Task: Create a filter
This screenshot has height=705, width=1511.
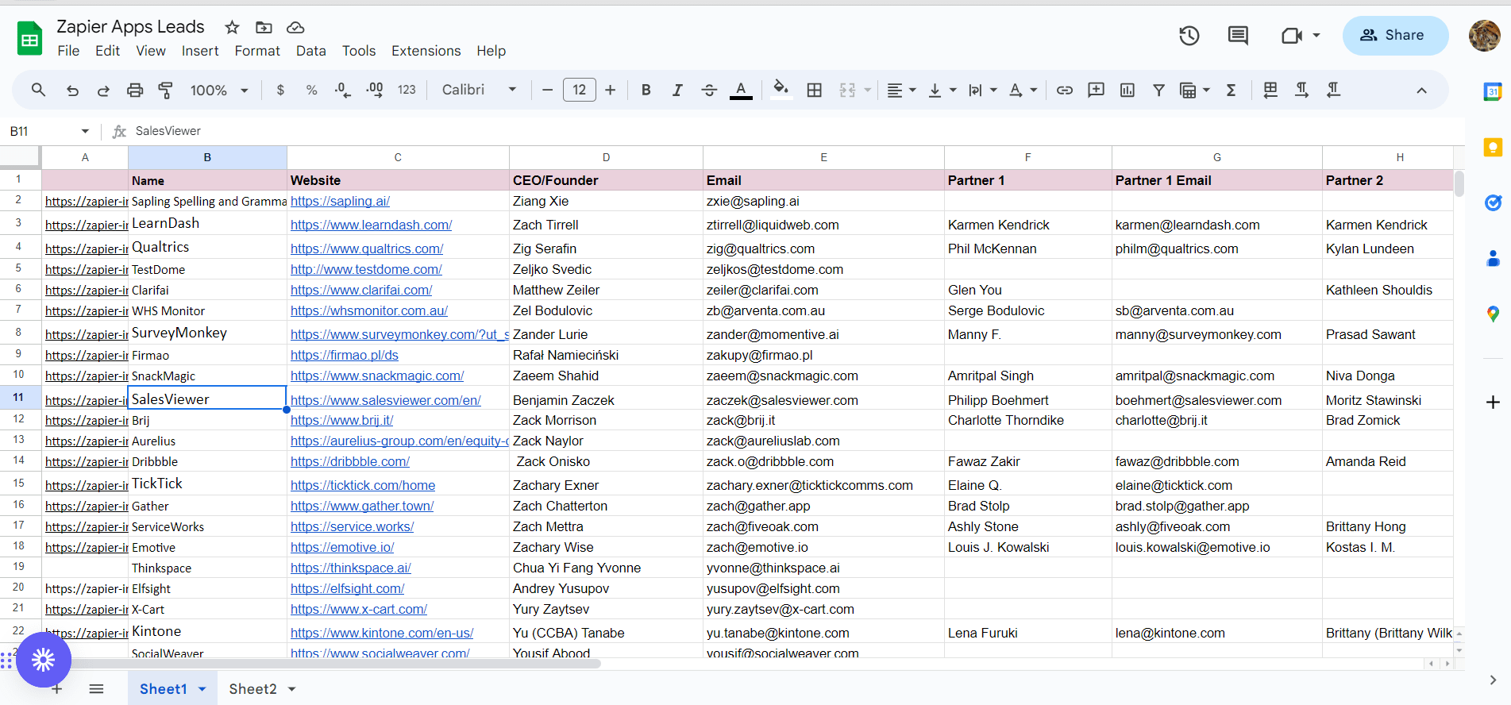Action: (x=1158, y=90)
